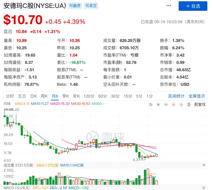Click the 52周最低 value 6.37
The image size is (214, 190).
click(x=29, y=63)
